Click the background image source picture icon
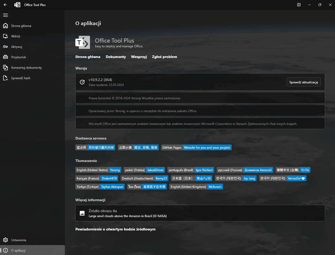335x255 pixels. click(82, 213)
